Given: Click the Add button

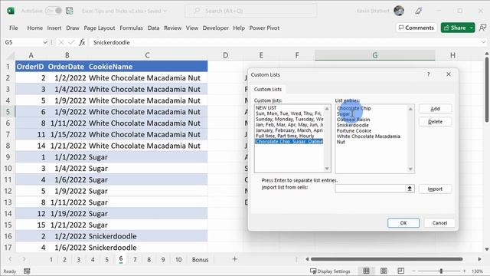Looking at the screenshot, I should [x=435, y=109].
